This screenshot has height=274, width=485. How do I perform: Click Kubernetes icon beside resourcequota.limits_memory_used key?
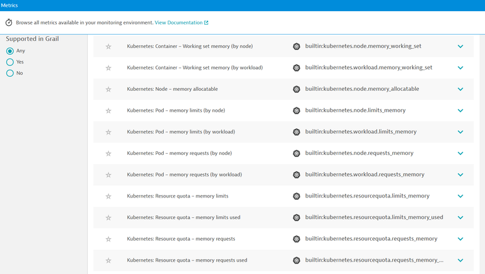(x=297, y=218)
